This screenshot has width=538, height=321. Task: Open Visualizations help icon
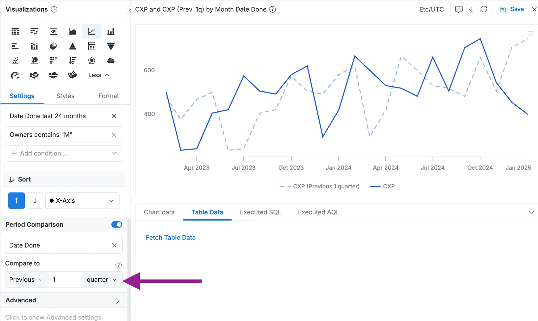click(x=54, y=9)
